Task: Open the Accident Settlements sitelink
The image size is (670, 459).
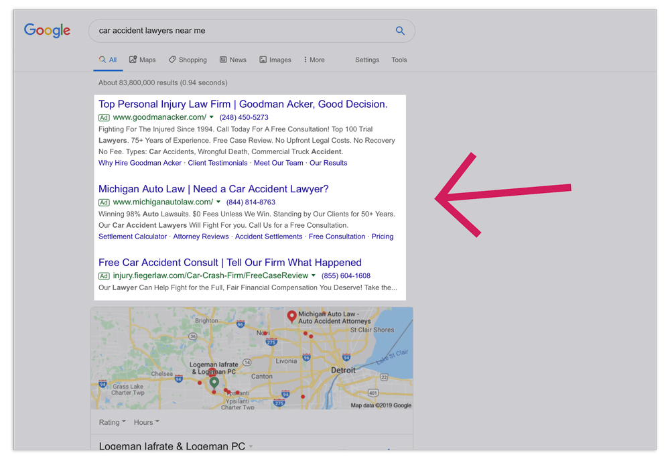Action: click(269, 237)
